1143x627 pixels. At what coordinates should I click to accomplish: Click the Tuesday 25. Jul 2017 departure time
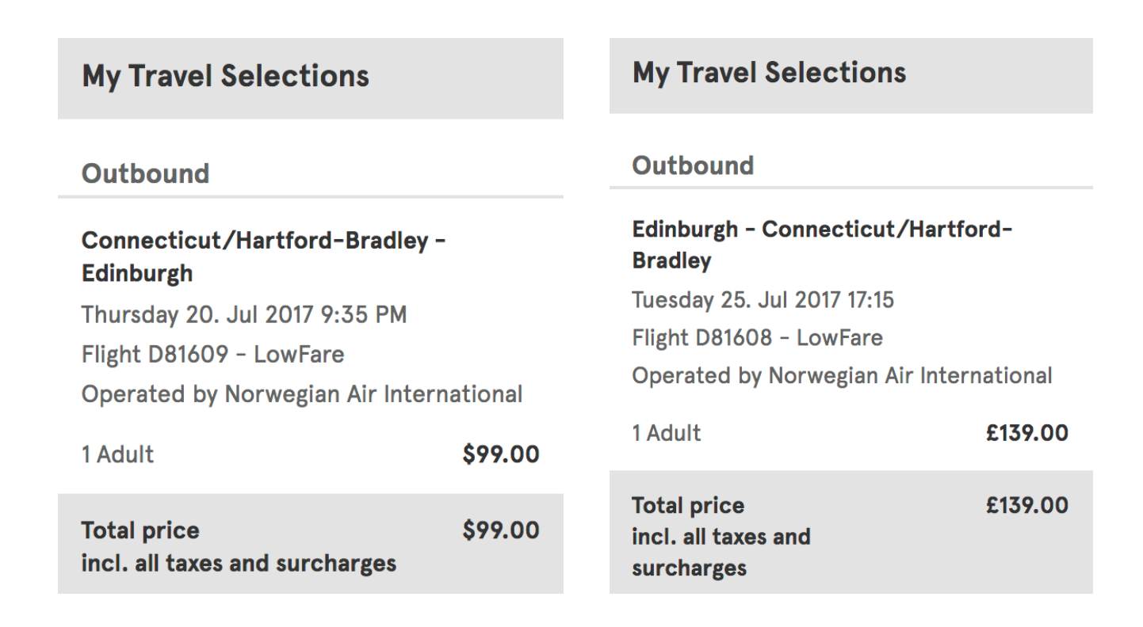click(x=763, y=300)
